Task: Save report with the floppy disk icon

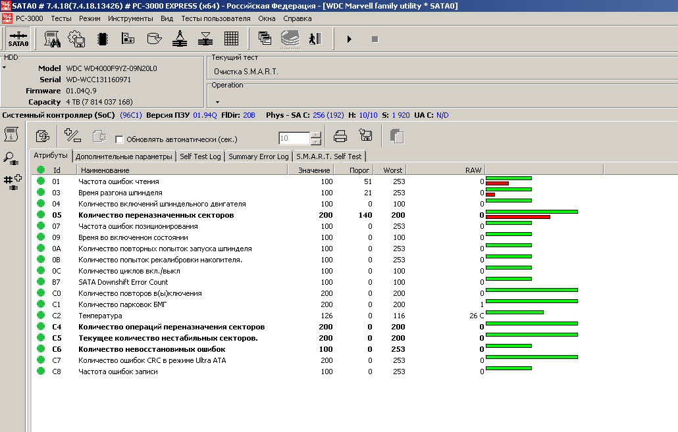Action: (366, 135)
